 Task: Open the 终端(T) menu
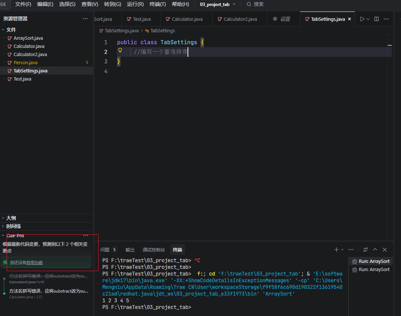pos(158,4)
